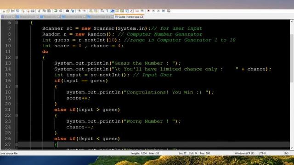Toggle the Monitoring eye icon
The image size is (294, 165).
[x=142, y=11]
